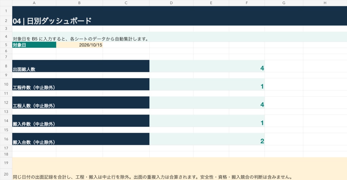Image resolution: width=347 pixels, height=180 pixels.
Task: Click the 工程人数 value 4
Action: (x=207, y=103)
